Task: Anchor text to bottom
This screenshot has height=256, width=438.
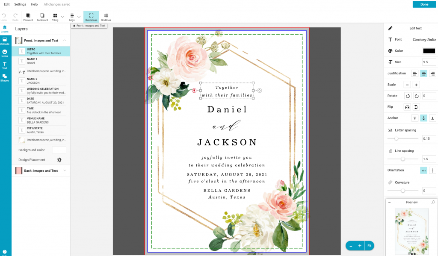Action: [433, 118]
